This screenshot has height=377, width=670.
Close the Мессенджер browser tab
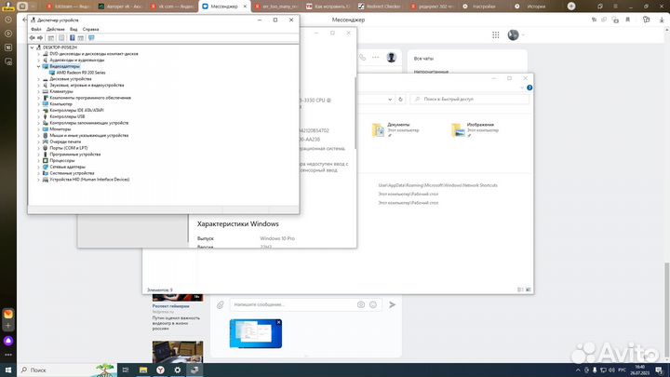pyautogui.click(x=245, y=7)
